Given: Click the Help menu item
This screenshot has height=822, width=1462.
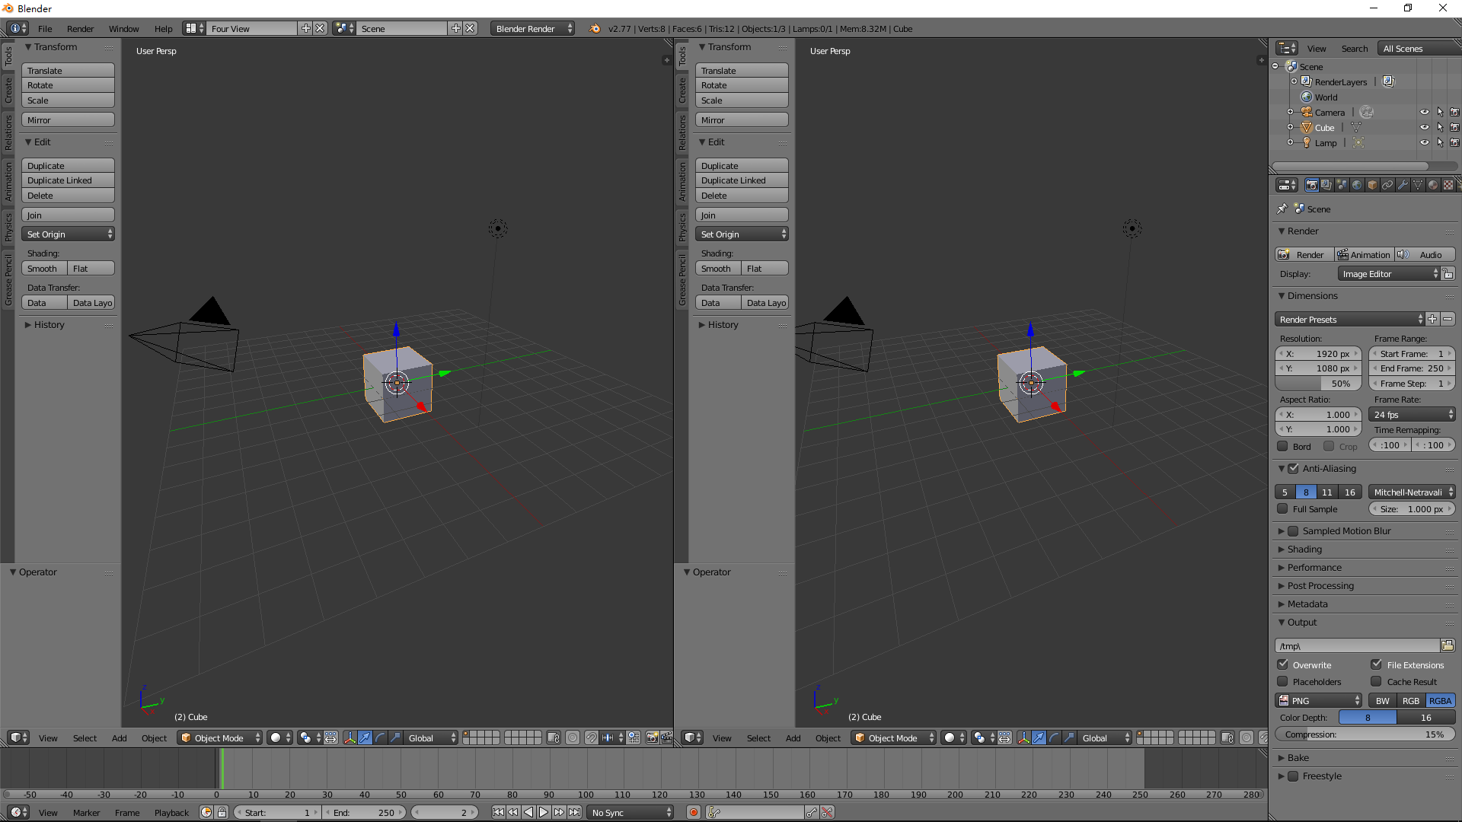Looking at the screenshot, I should coord(163,28).
